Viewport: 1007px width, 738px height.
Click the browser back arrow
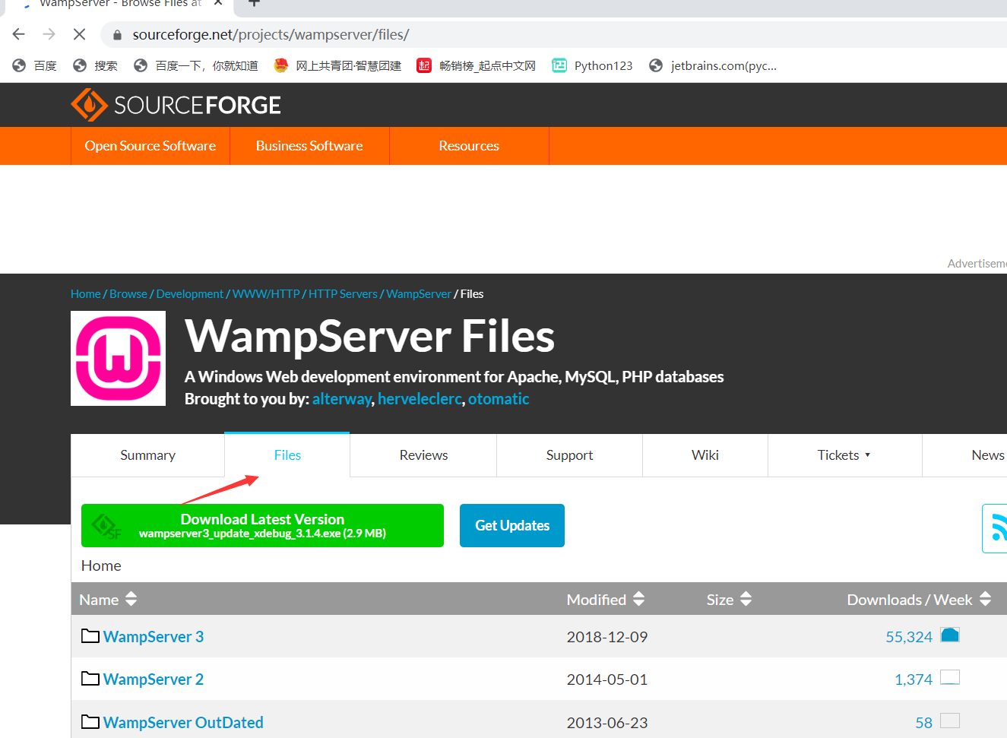point(19,34)
